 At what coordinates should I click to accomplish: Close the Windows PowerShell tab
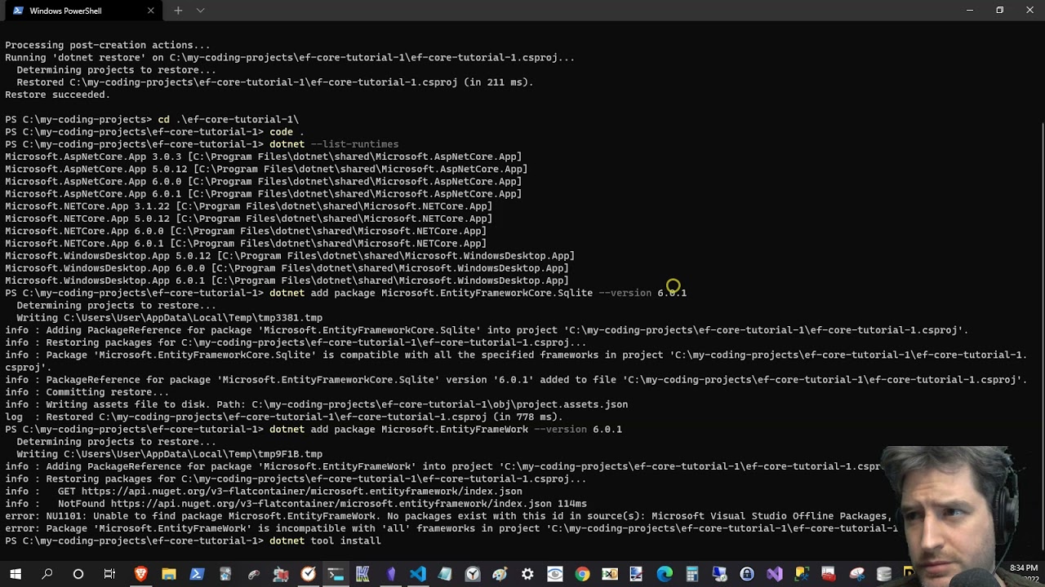(151, 11)
